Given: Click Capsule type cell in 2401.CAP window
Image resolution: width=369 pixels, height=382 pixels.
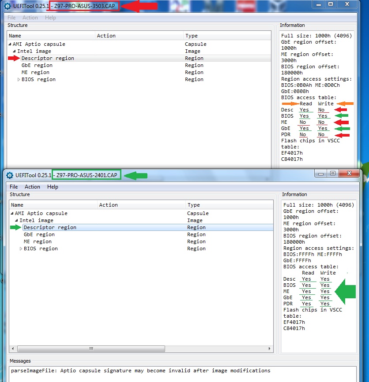Looking at the screenshot, I should pyautogui.click(x=198, y=213).
